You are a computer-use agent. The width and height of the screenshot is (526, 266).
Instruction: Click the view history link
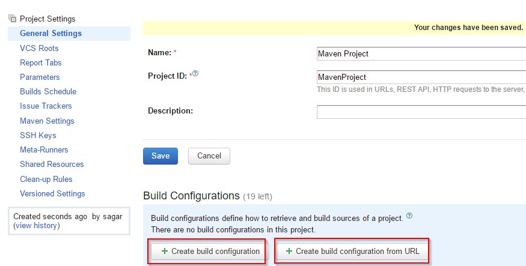click(37, 225)
